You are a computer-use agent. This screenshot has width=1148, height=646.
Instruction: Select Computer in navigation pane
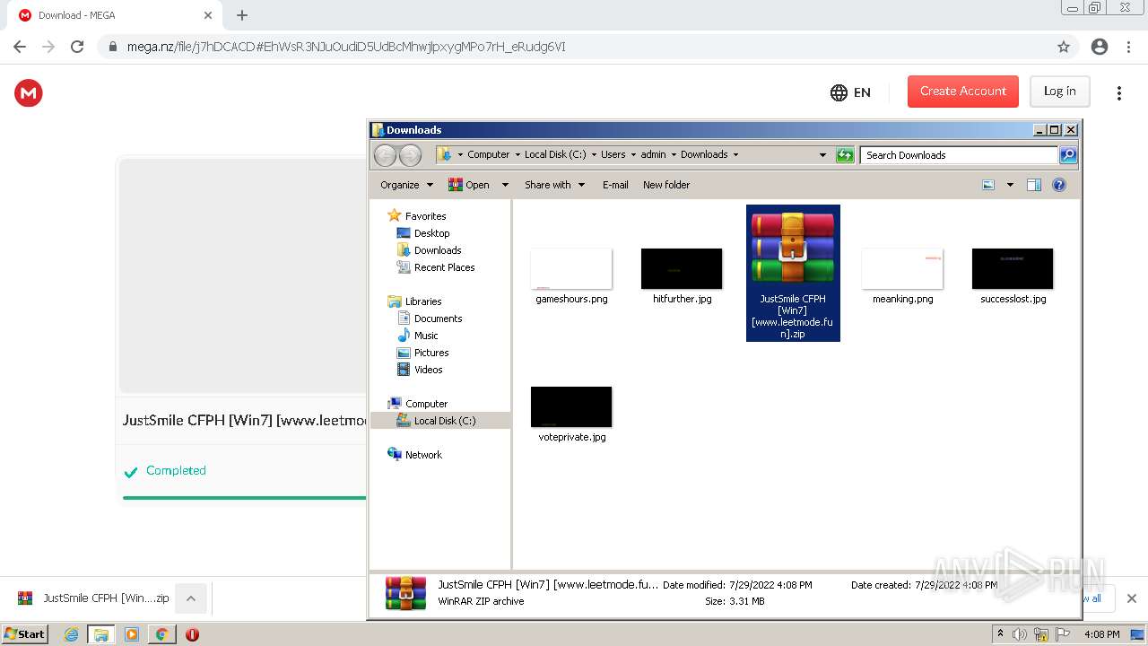(417, 404)
